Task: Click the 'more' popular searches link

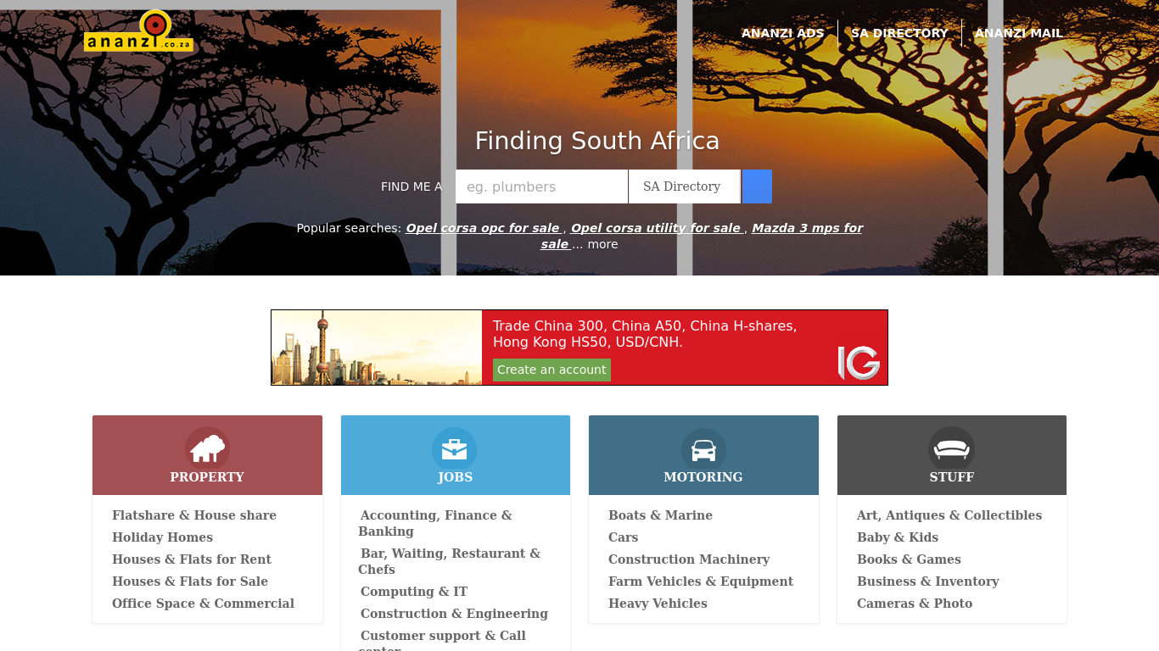Action: coord(602,244)
